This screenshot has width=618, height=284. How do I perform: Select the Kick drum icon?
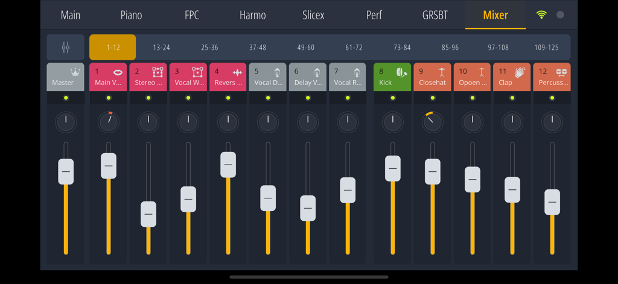pos(401,72)
